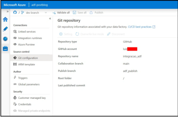The height and width of the screenshot is (117, 178).
Task: Open Triggers
Action: click(23, 78)
